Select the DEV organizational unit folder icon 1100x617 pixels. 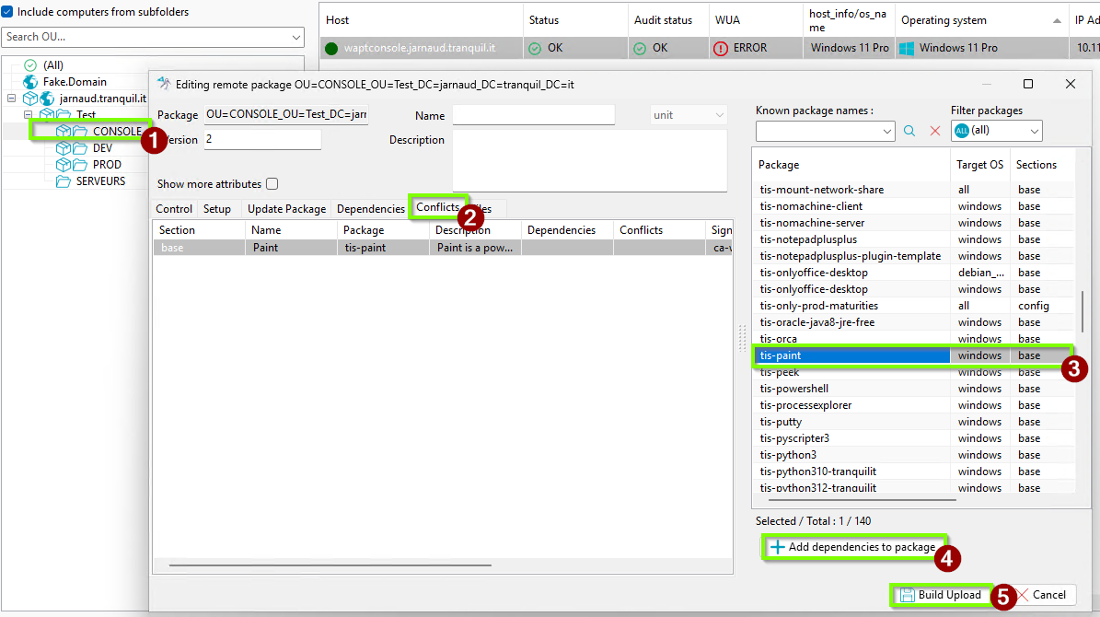(80, 148)
